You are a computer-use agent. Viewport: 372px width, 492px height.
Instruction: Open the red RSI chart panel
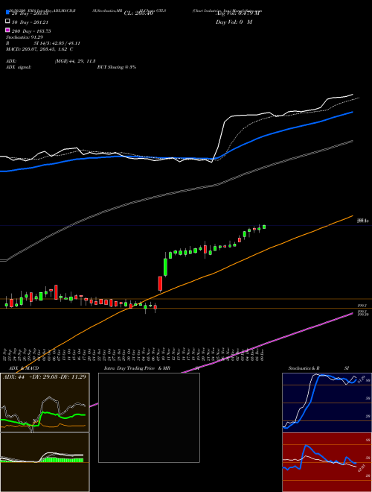click(327, 462)
